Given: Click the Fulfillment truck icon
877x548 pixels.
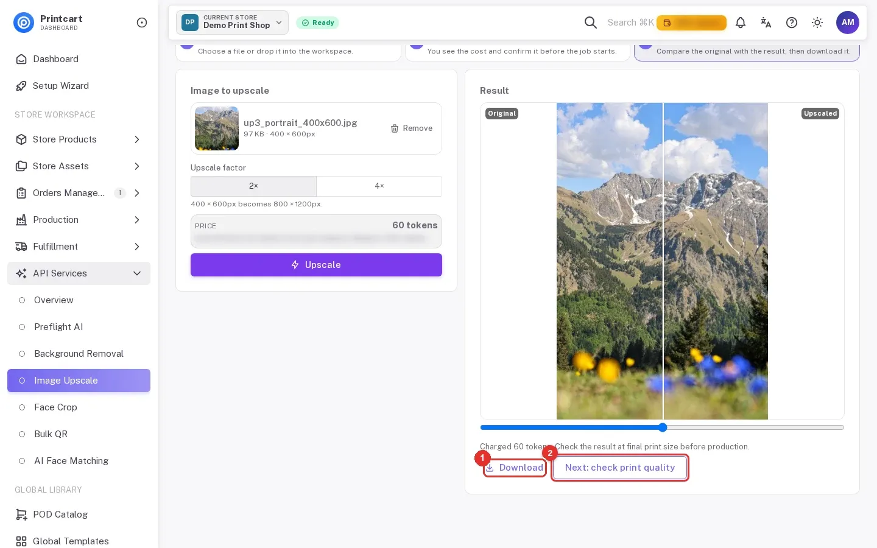Looking at the screenshot, I should 21,247.
